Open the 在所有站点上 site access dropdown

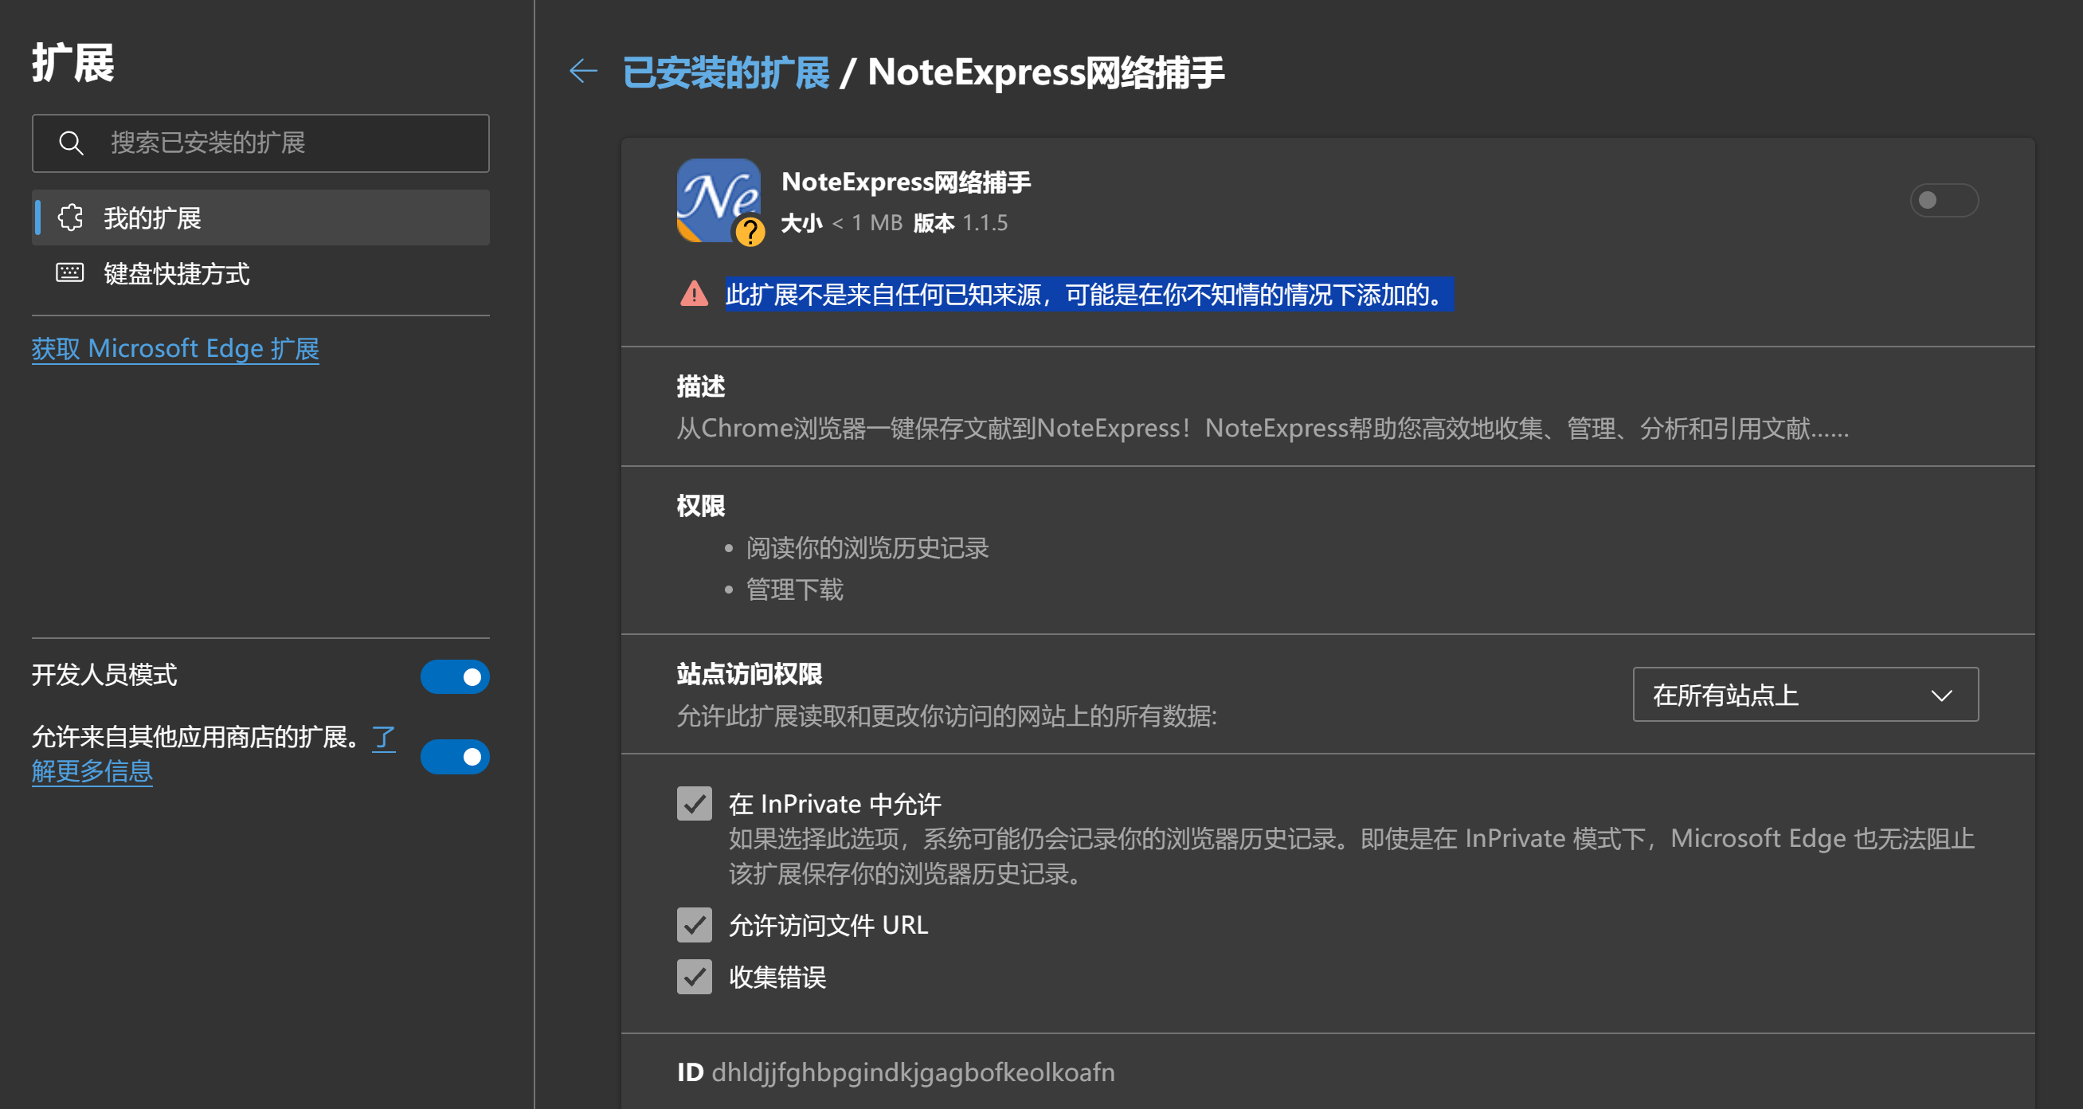tap(1805, 694)
